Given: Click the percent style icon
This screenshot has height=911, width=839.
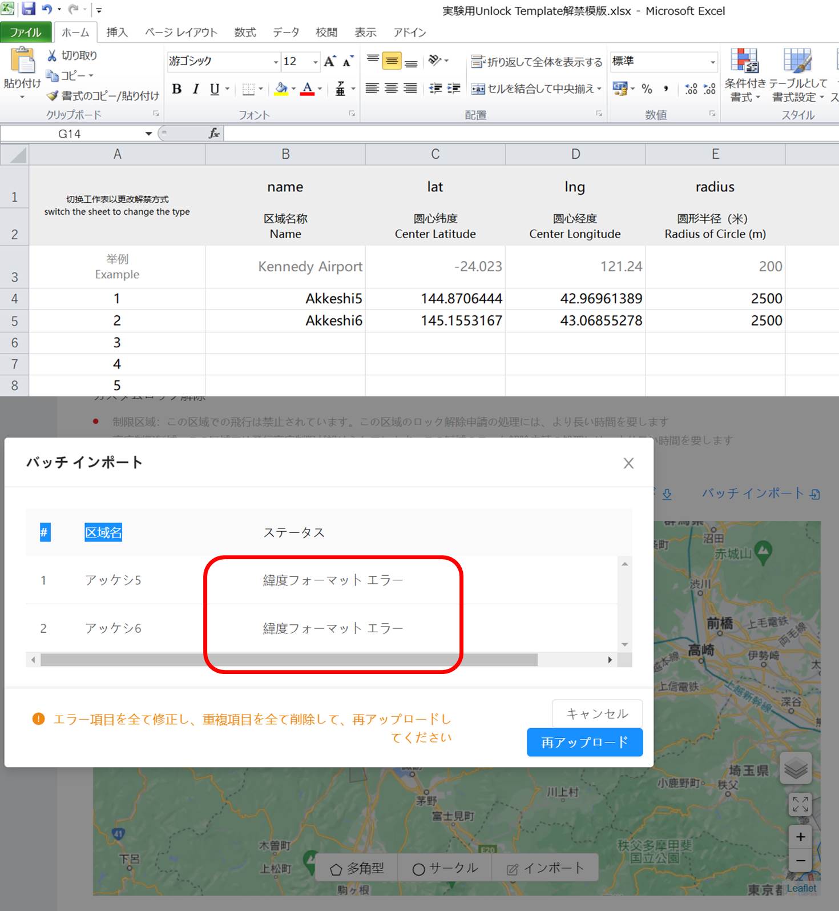Looking at the screenshot, I should tap(647, 89).
